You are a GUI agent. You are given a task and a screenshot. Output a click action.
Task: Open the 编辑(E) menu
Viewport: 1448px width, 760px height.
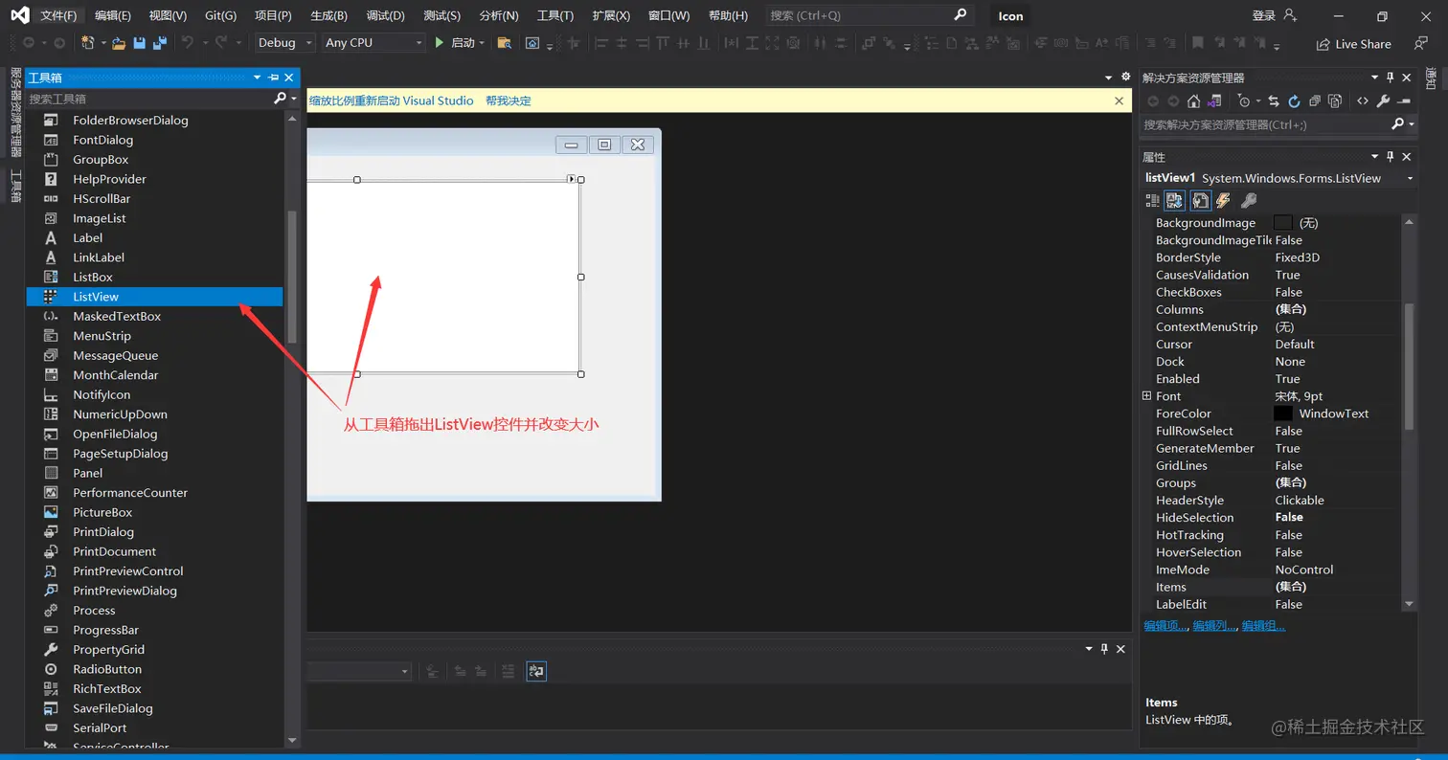[113, 16]
